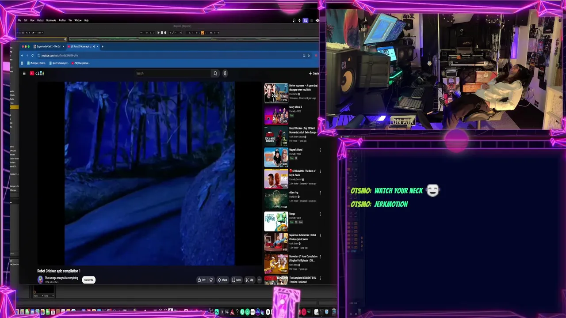566x318 pixels.
Task: Open The omega crazytails everything channel avatar
Action: 40,280
